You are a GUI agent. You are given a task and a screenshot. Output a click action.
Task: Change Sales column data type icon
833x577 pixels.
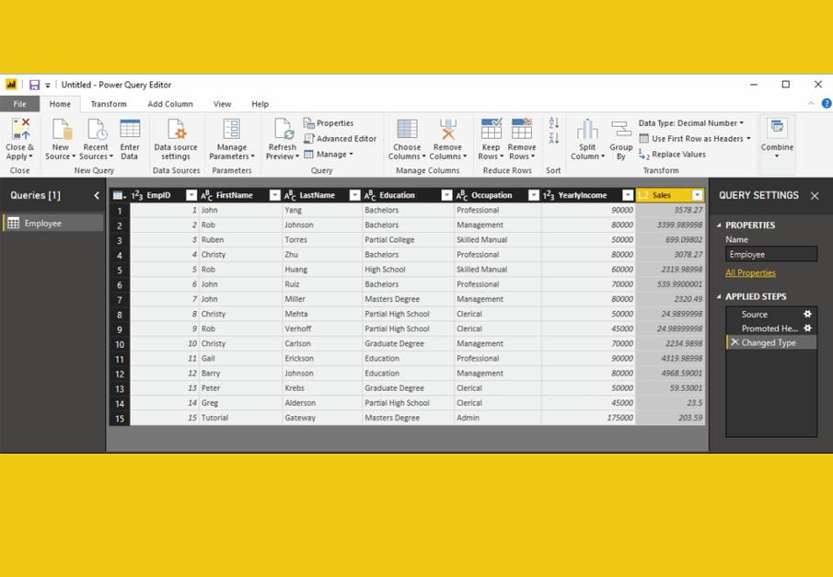[x=642, y=195]
